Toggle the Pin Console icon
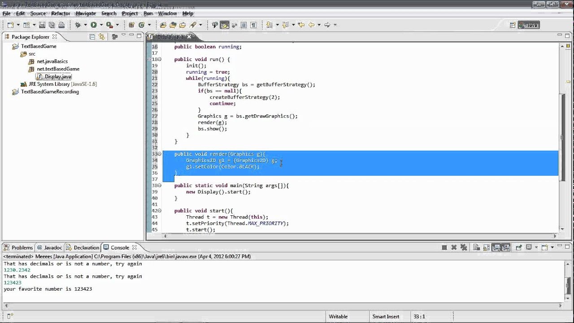Screen dimensions: 574x323 click(x=519, y=247)
